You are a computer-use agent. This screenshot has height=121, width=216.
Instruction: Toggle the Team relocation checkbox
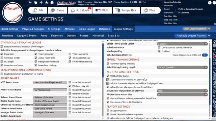pos(36,54)
